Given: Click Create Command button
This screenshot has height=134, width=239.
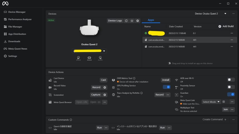Looking at the screenshot, I should [215, 120].
